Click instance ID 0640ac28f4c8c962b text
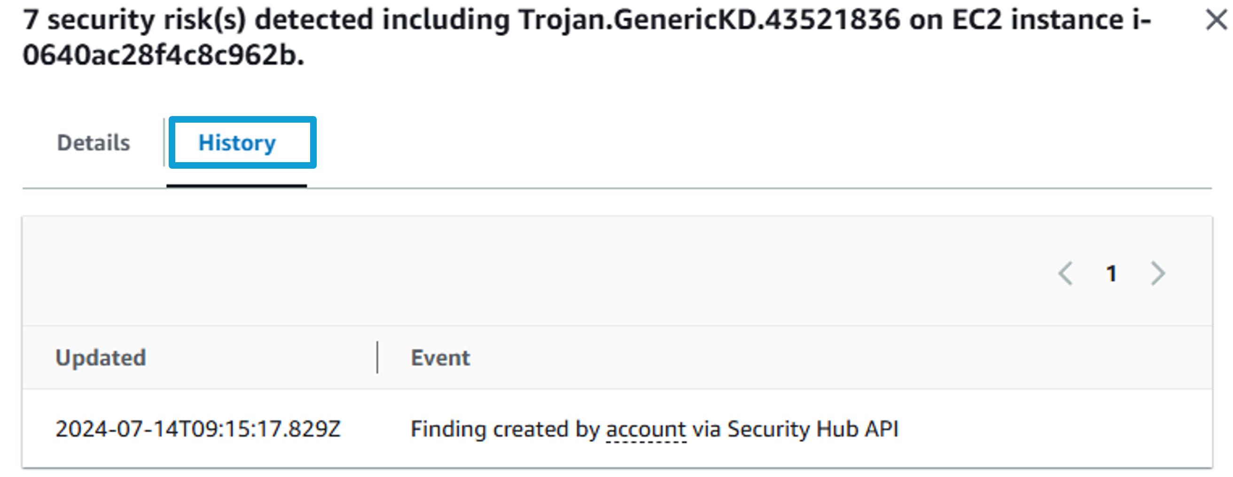Viewport: 1233px width, 477px height. pos(159,55)
